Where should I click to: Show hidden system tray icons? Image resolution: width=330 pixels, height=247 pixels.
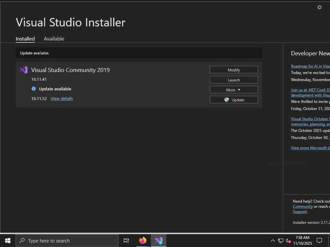273,241
